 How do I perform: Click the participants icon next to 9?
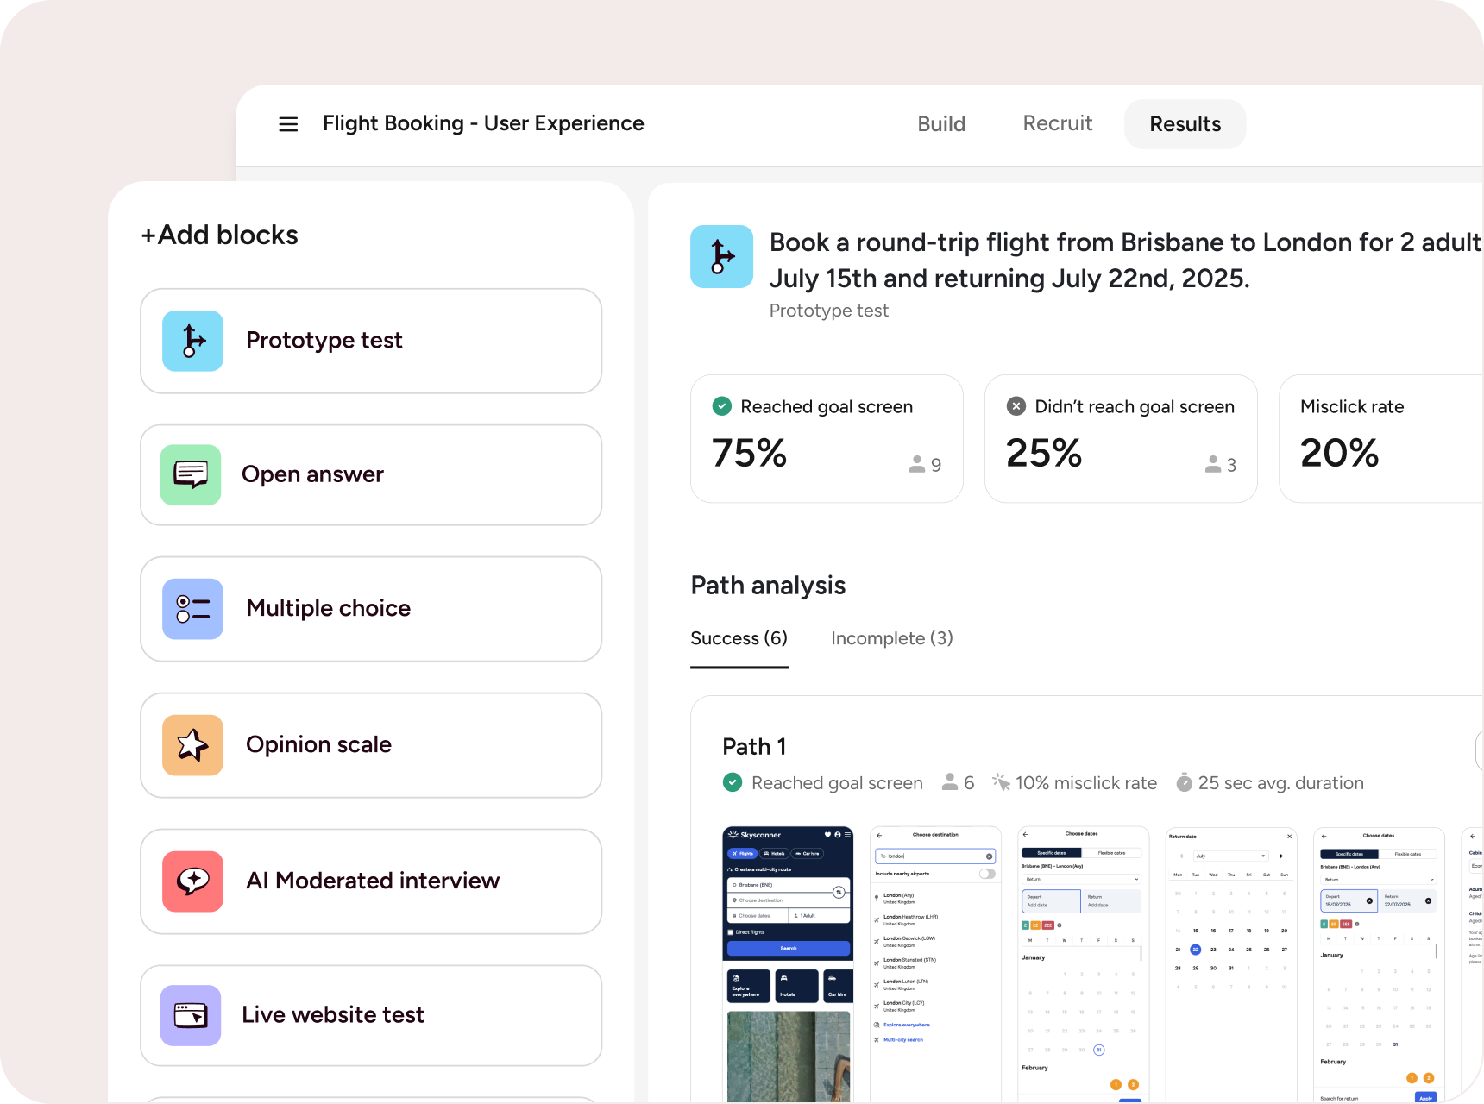pyautogui.click(x=916, y=465)
